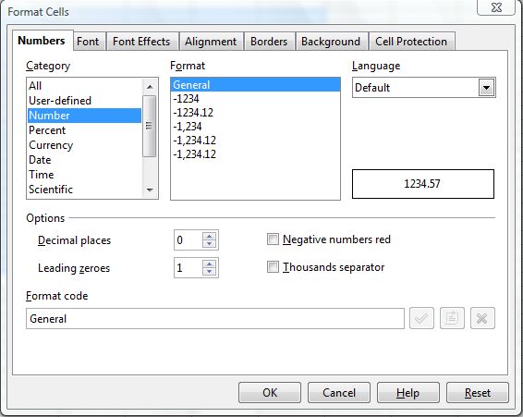
Task: Click the green checkmark Add format icon
Action: point(421,318)
